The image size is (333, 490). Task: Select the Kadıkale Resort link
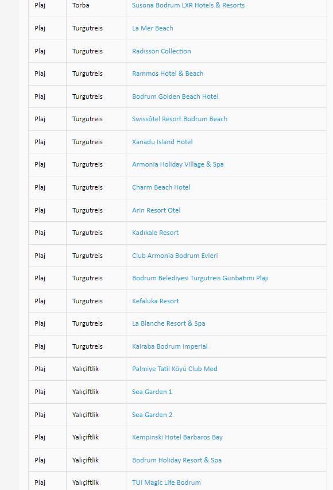[x=155, y=233]
